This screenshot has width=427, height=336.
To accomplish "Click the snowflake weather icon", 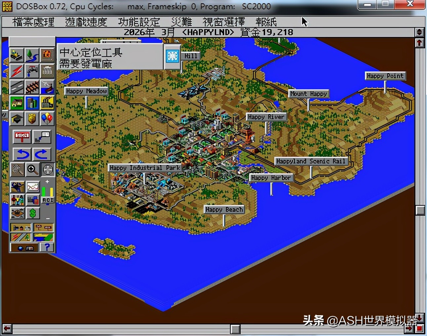I will (172, 56).
